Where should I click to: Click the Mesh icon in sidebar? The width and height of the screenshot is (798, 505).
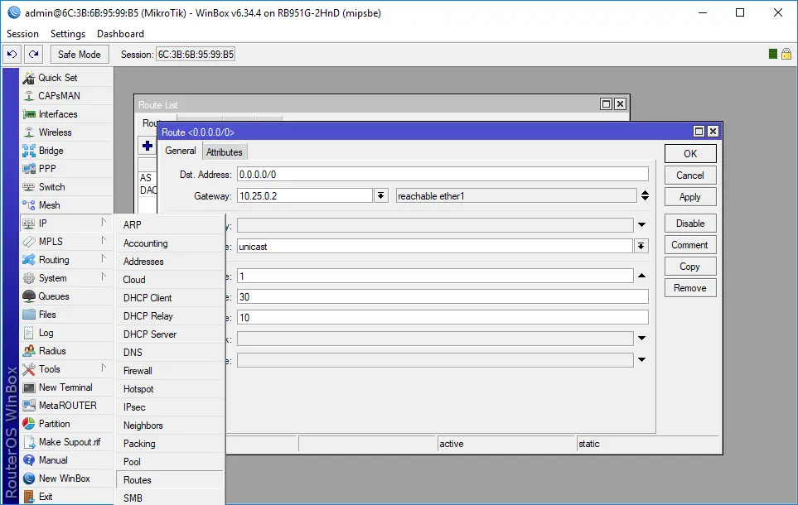tap(29, 205)
